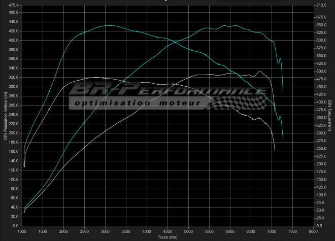Click the "Tours (t/m)" x-axis title

[x=166, y=237]
